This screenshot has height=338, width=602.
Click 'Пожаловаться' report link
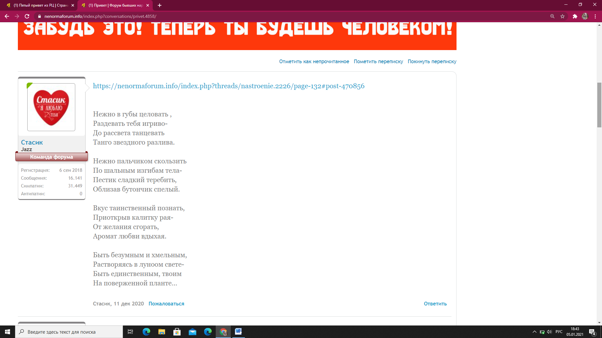coord(166,304)
